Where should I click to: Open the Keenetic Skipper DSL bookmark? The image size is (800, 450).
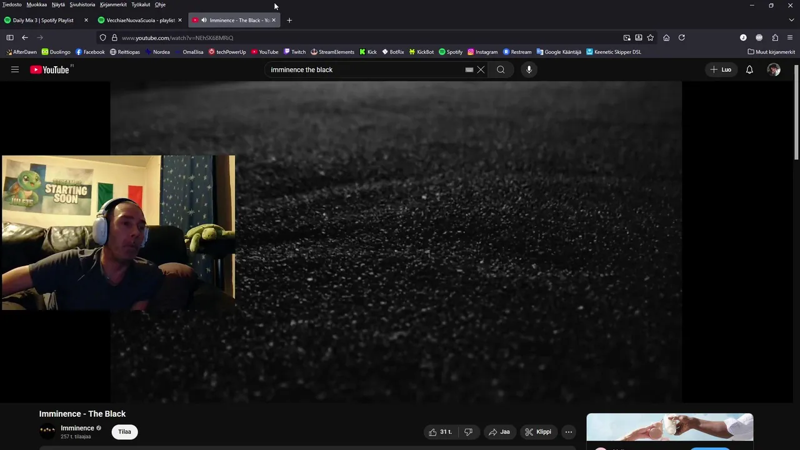614,52
